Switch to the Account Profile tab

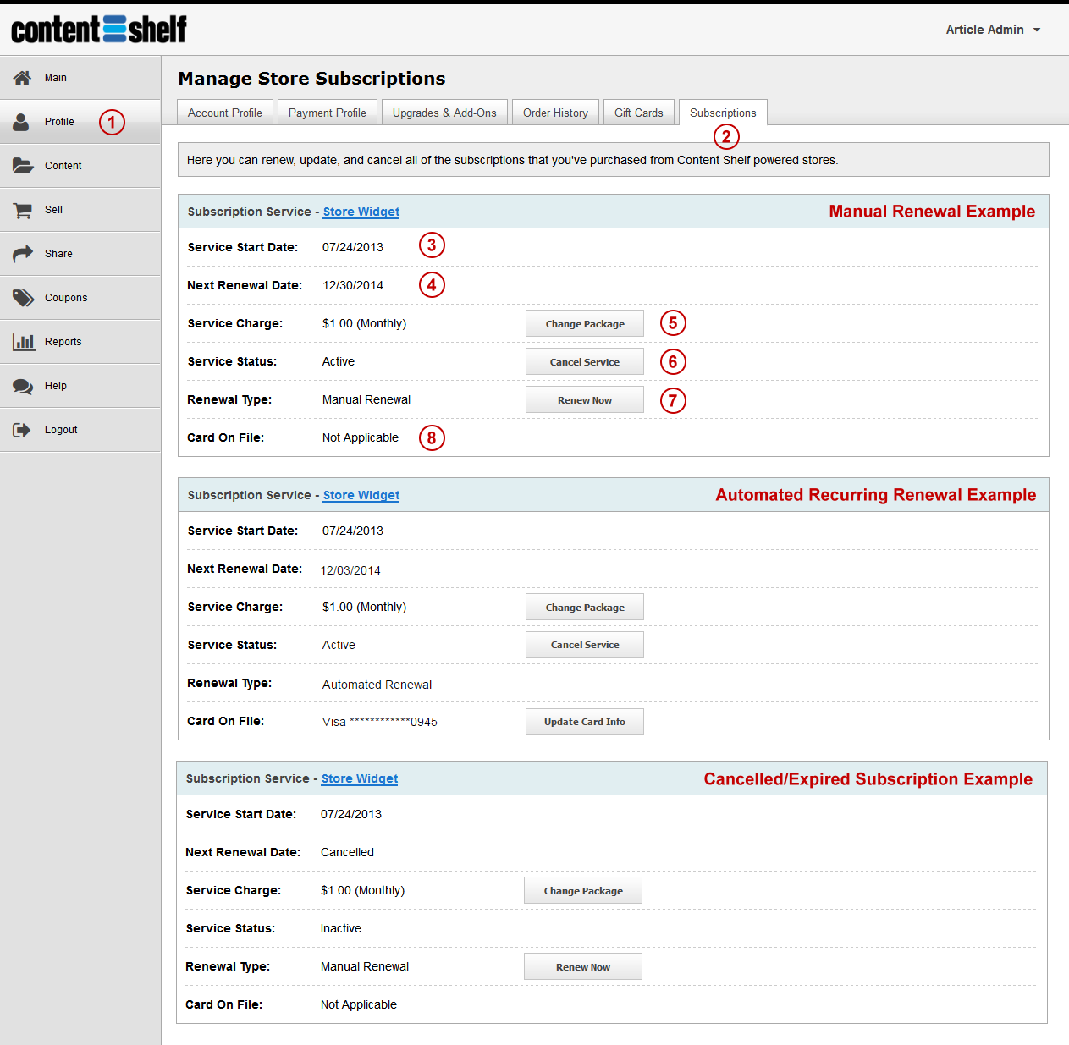225,113
